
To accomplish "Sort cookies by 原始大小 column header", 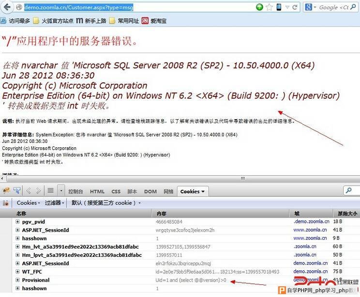I will click(x=347, y=214).
